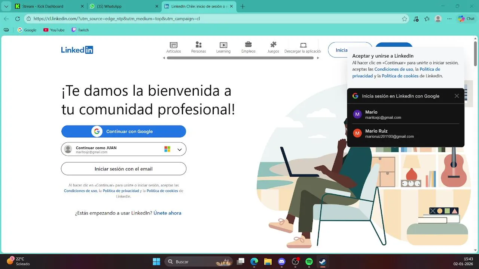The width and height of the screenshot is (479, 269).
Task: Switch to the WhatsApp tab
Action: coord(123,6)
